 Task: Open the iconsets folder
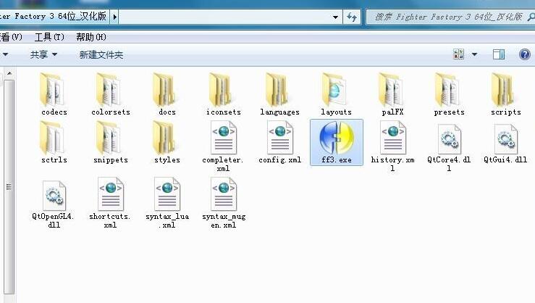224,94
